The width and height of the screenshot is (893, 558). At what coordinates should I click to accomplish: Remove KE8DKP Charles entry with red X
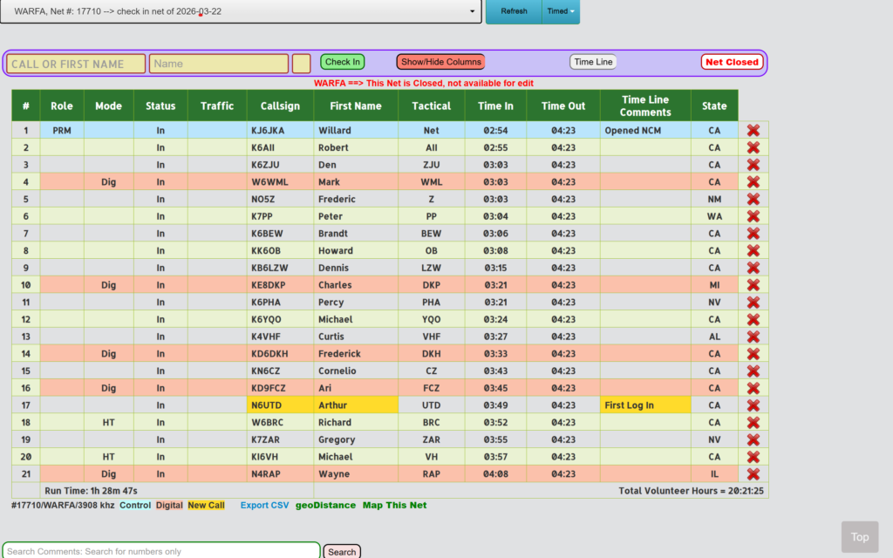753,285
